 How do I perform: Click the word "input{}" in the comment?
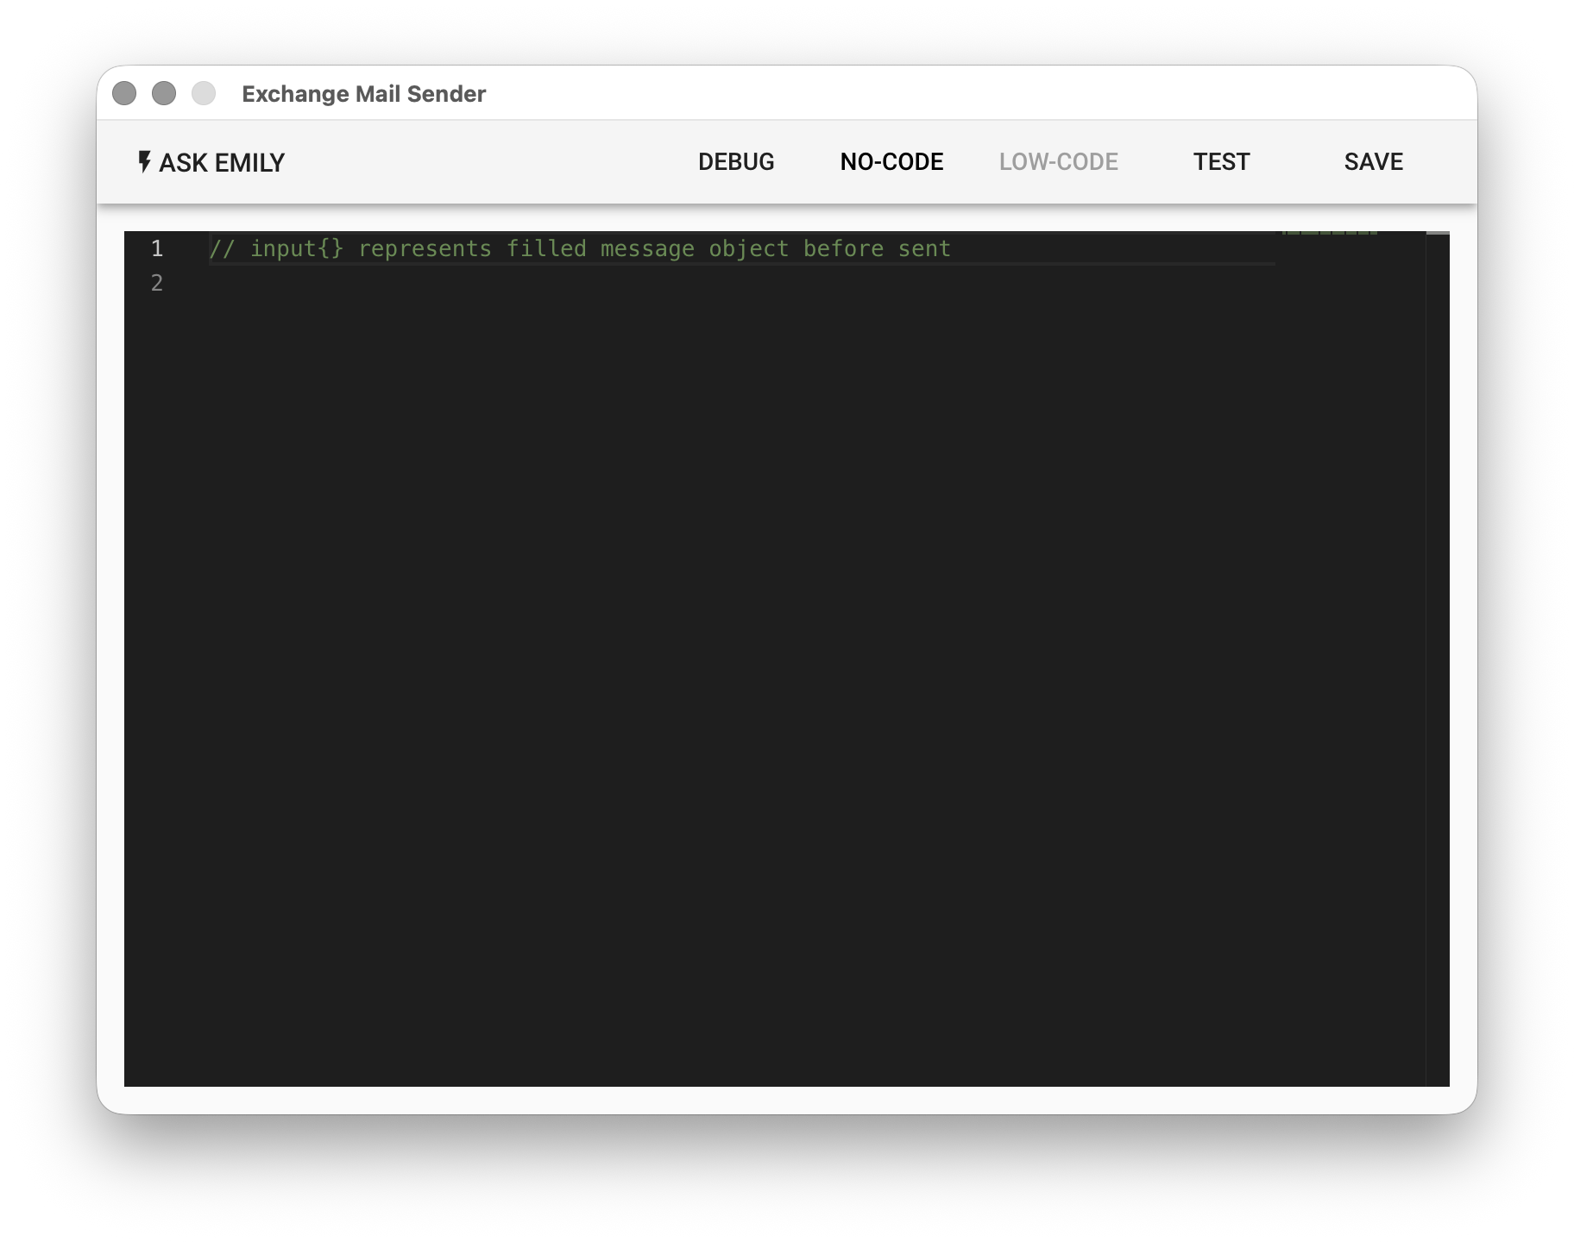tap(297, 249)
